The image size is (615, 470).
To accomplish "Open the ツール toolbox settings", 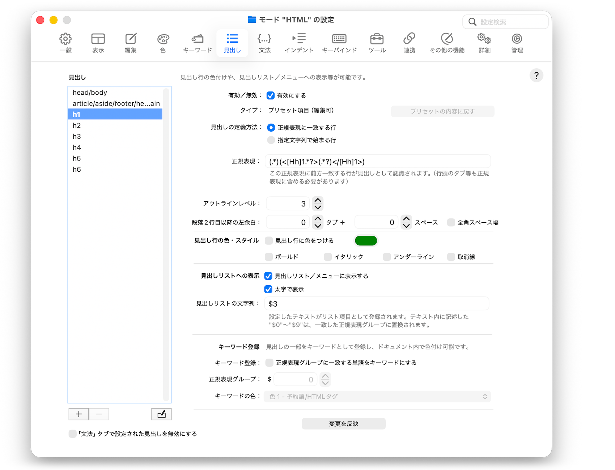I will pos(377,43).
